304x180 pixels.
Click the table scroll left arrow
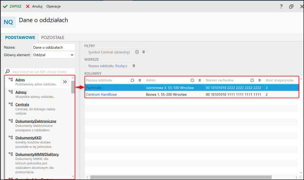pos(87,177)
